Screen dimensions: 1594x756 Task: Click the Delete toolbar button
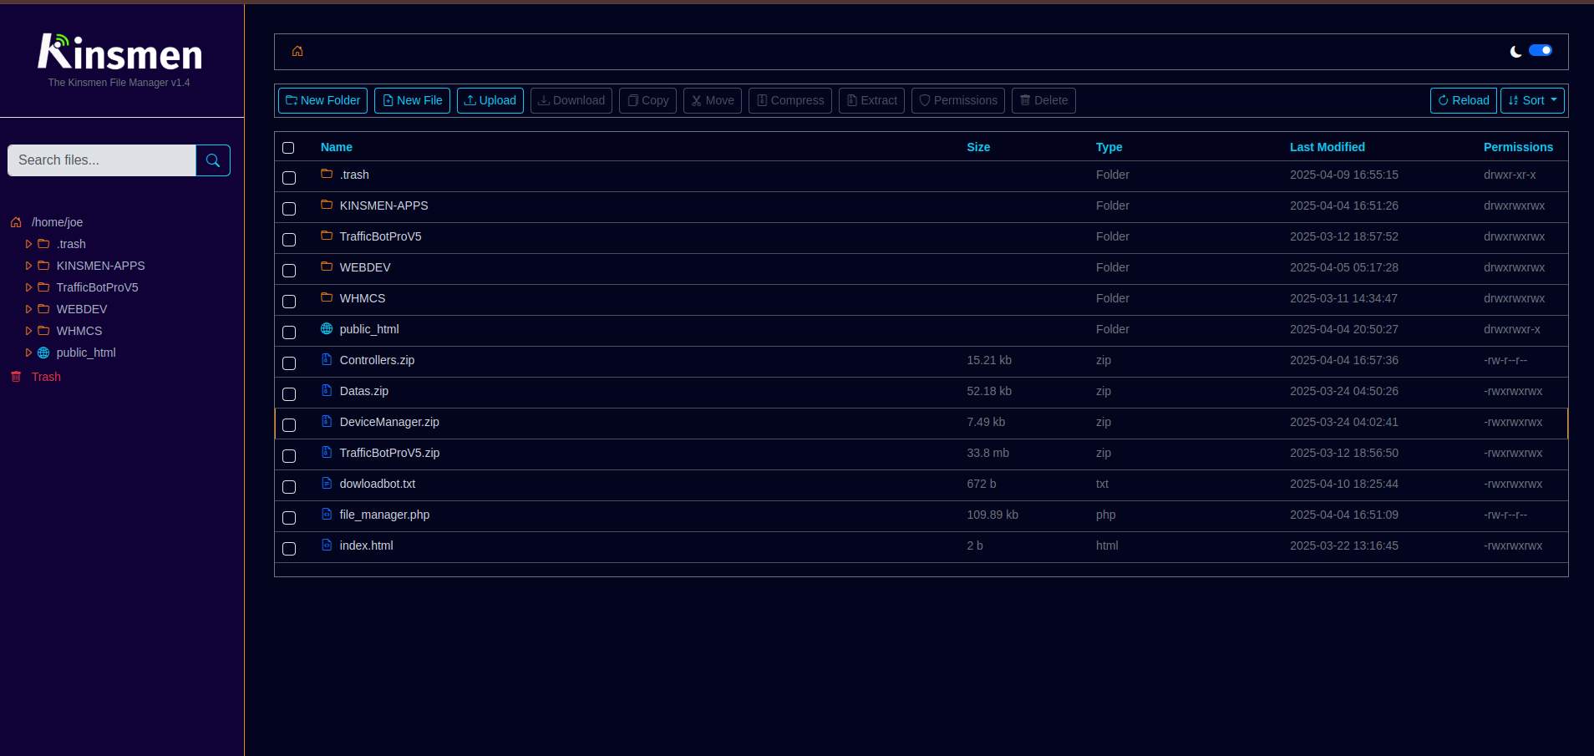(x=1043, y=100)
